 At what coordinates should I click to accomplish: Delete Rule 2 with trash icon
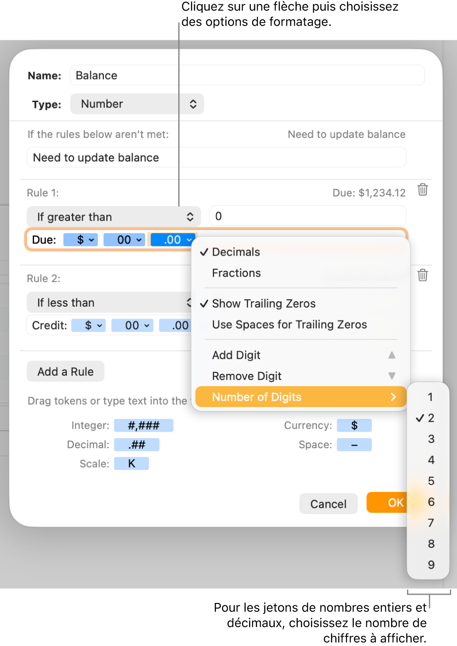pos(422,275)
